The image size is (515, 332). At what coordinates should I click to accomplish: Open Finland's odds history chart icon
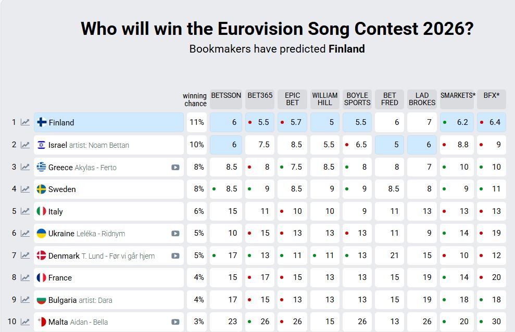click(25, 122)
